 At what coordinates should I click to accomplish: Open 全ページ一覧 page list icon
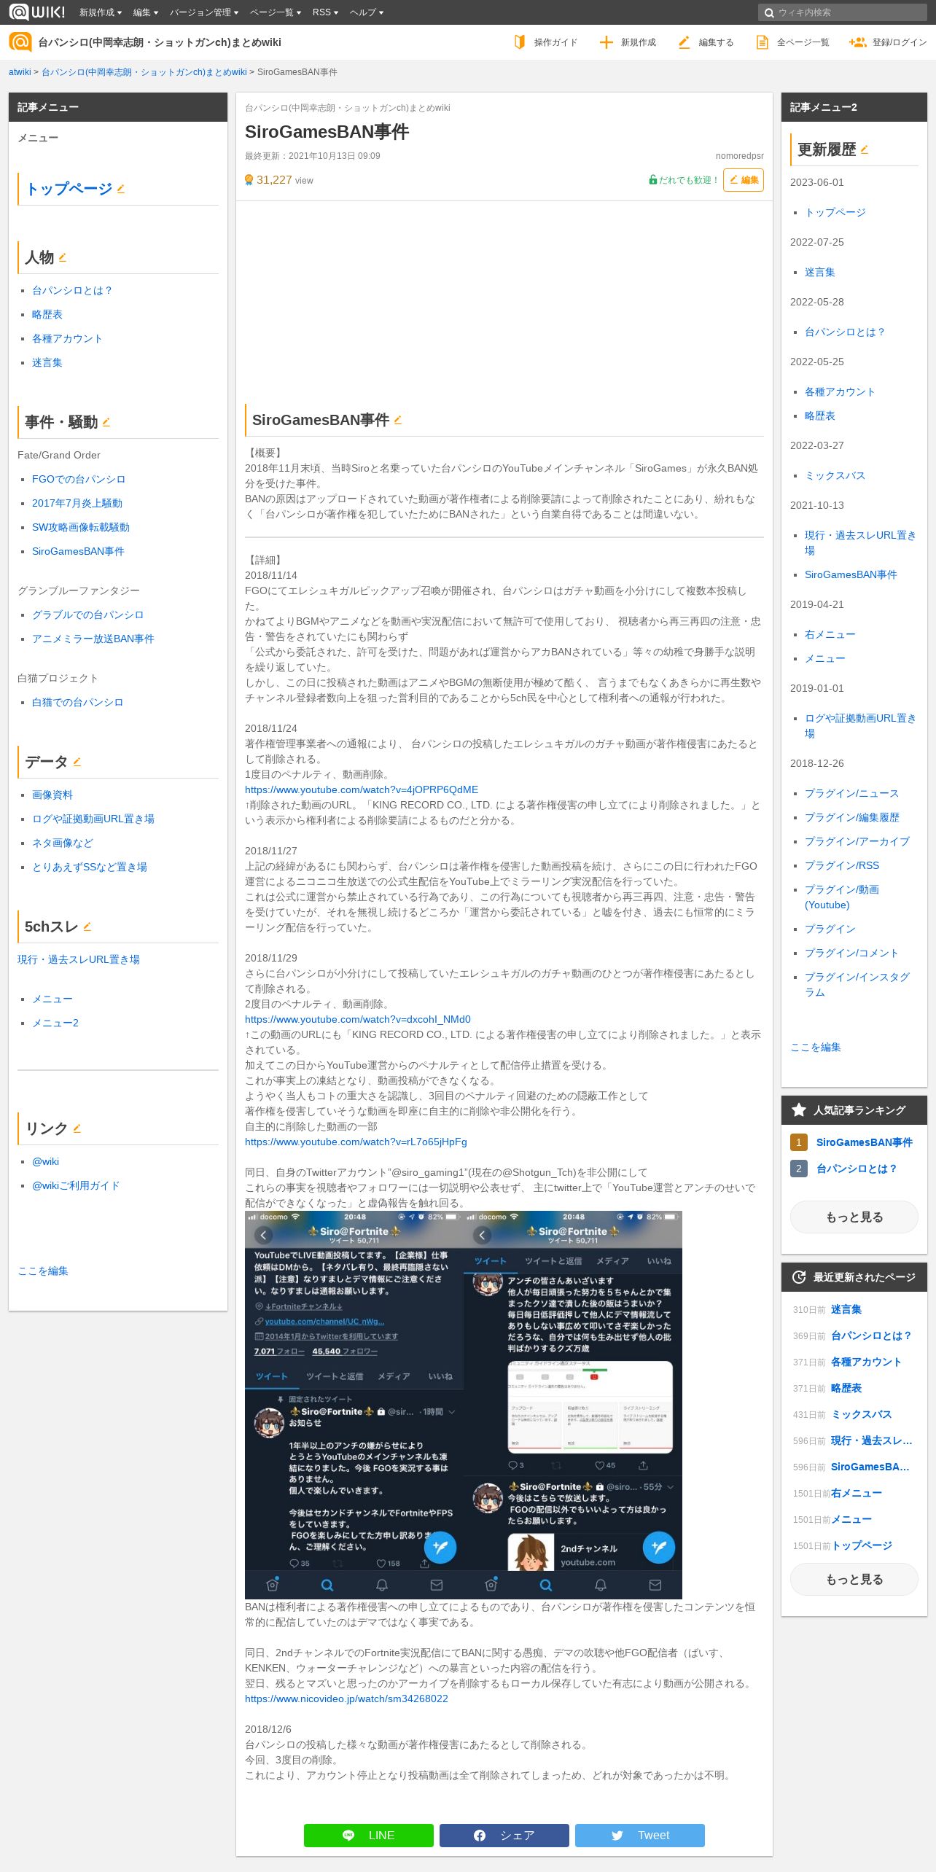coord(762,42)
